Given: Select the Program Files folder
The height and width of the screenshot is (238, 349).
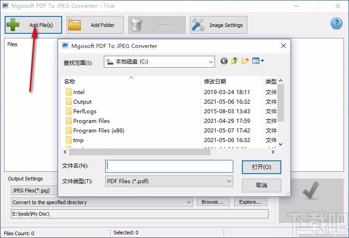Looking at the screenshot, I should [x=91, y=121].
